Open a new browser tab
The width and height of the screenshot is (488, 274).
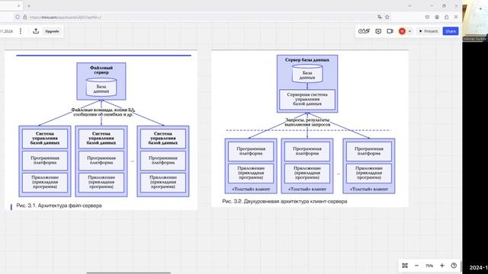pos(29,5)
